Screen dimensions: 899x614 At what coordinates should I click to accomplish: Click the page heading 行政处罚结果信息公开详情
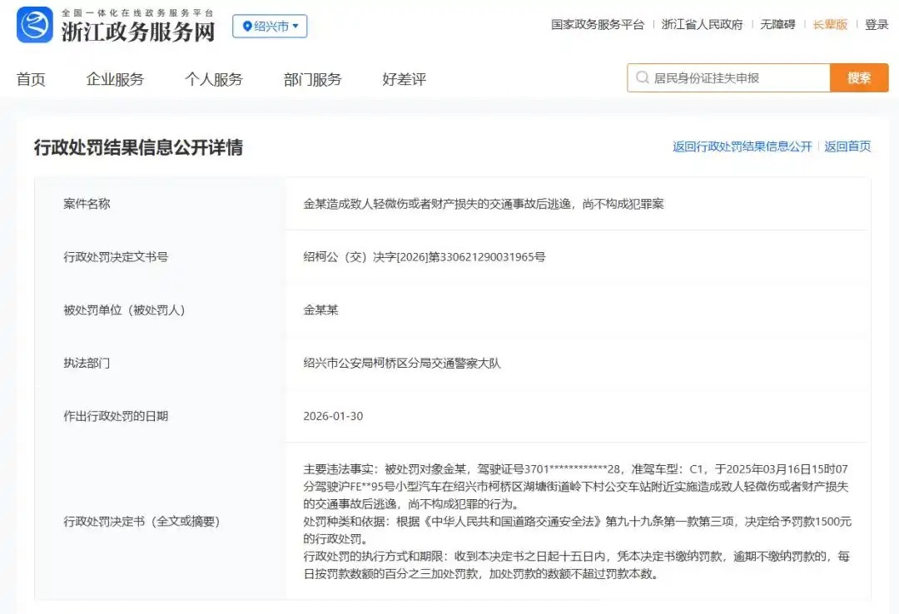pos(138,147)
